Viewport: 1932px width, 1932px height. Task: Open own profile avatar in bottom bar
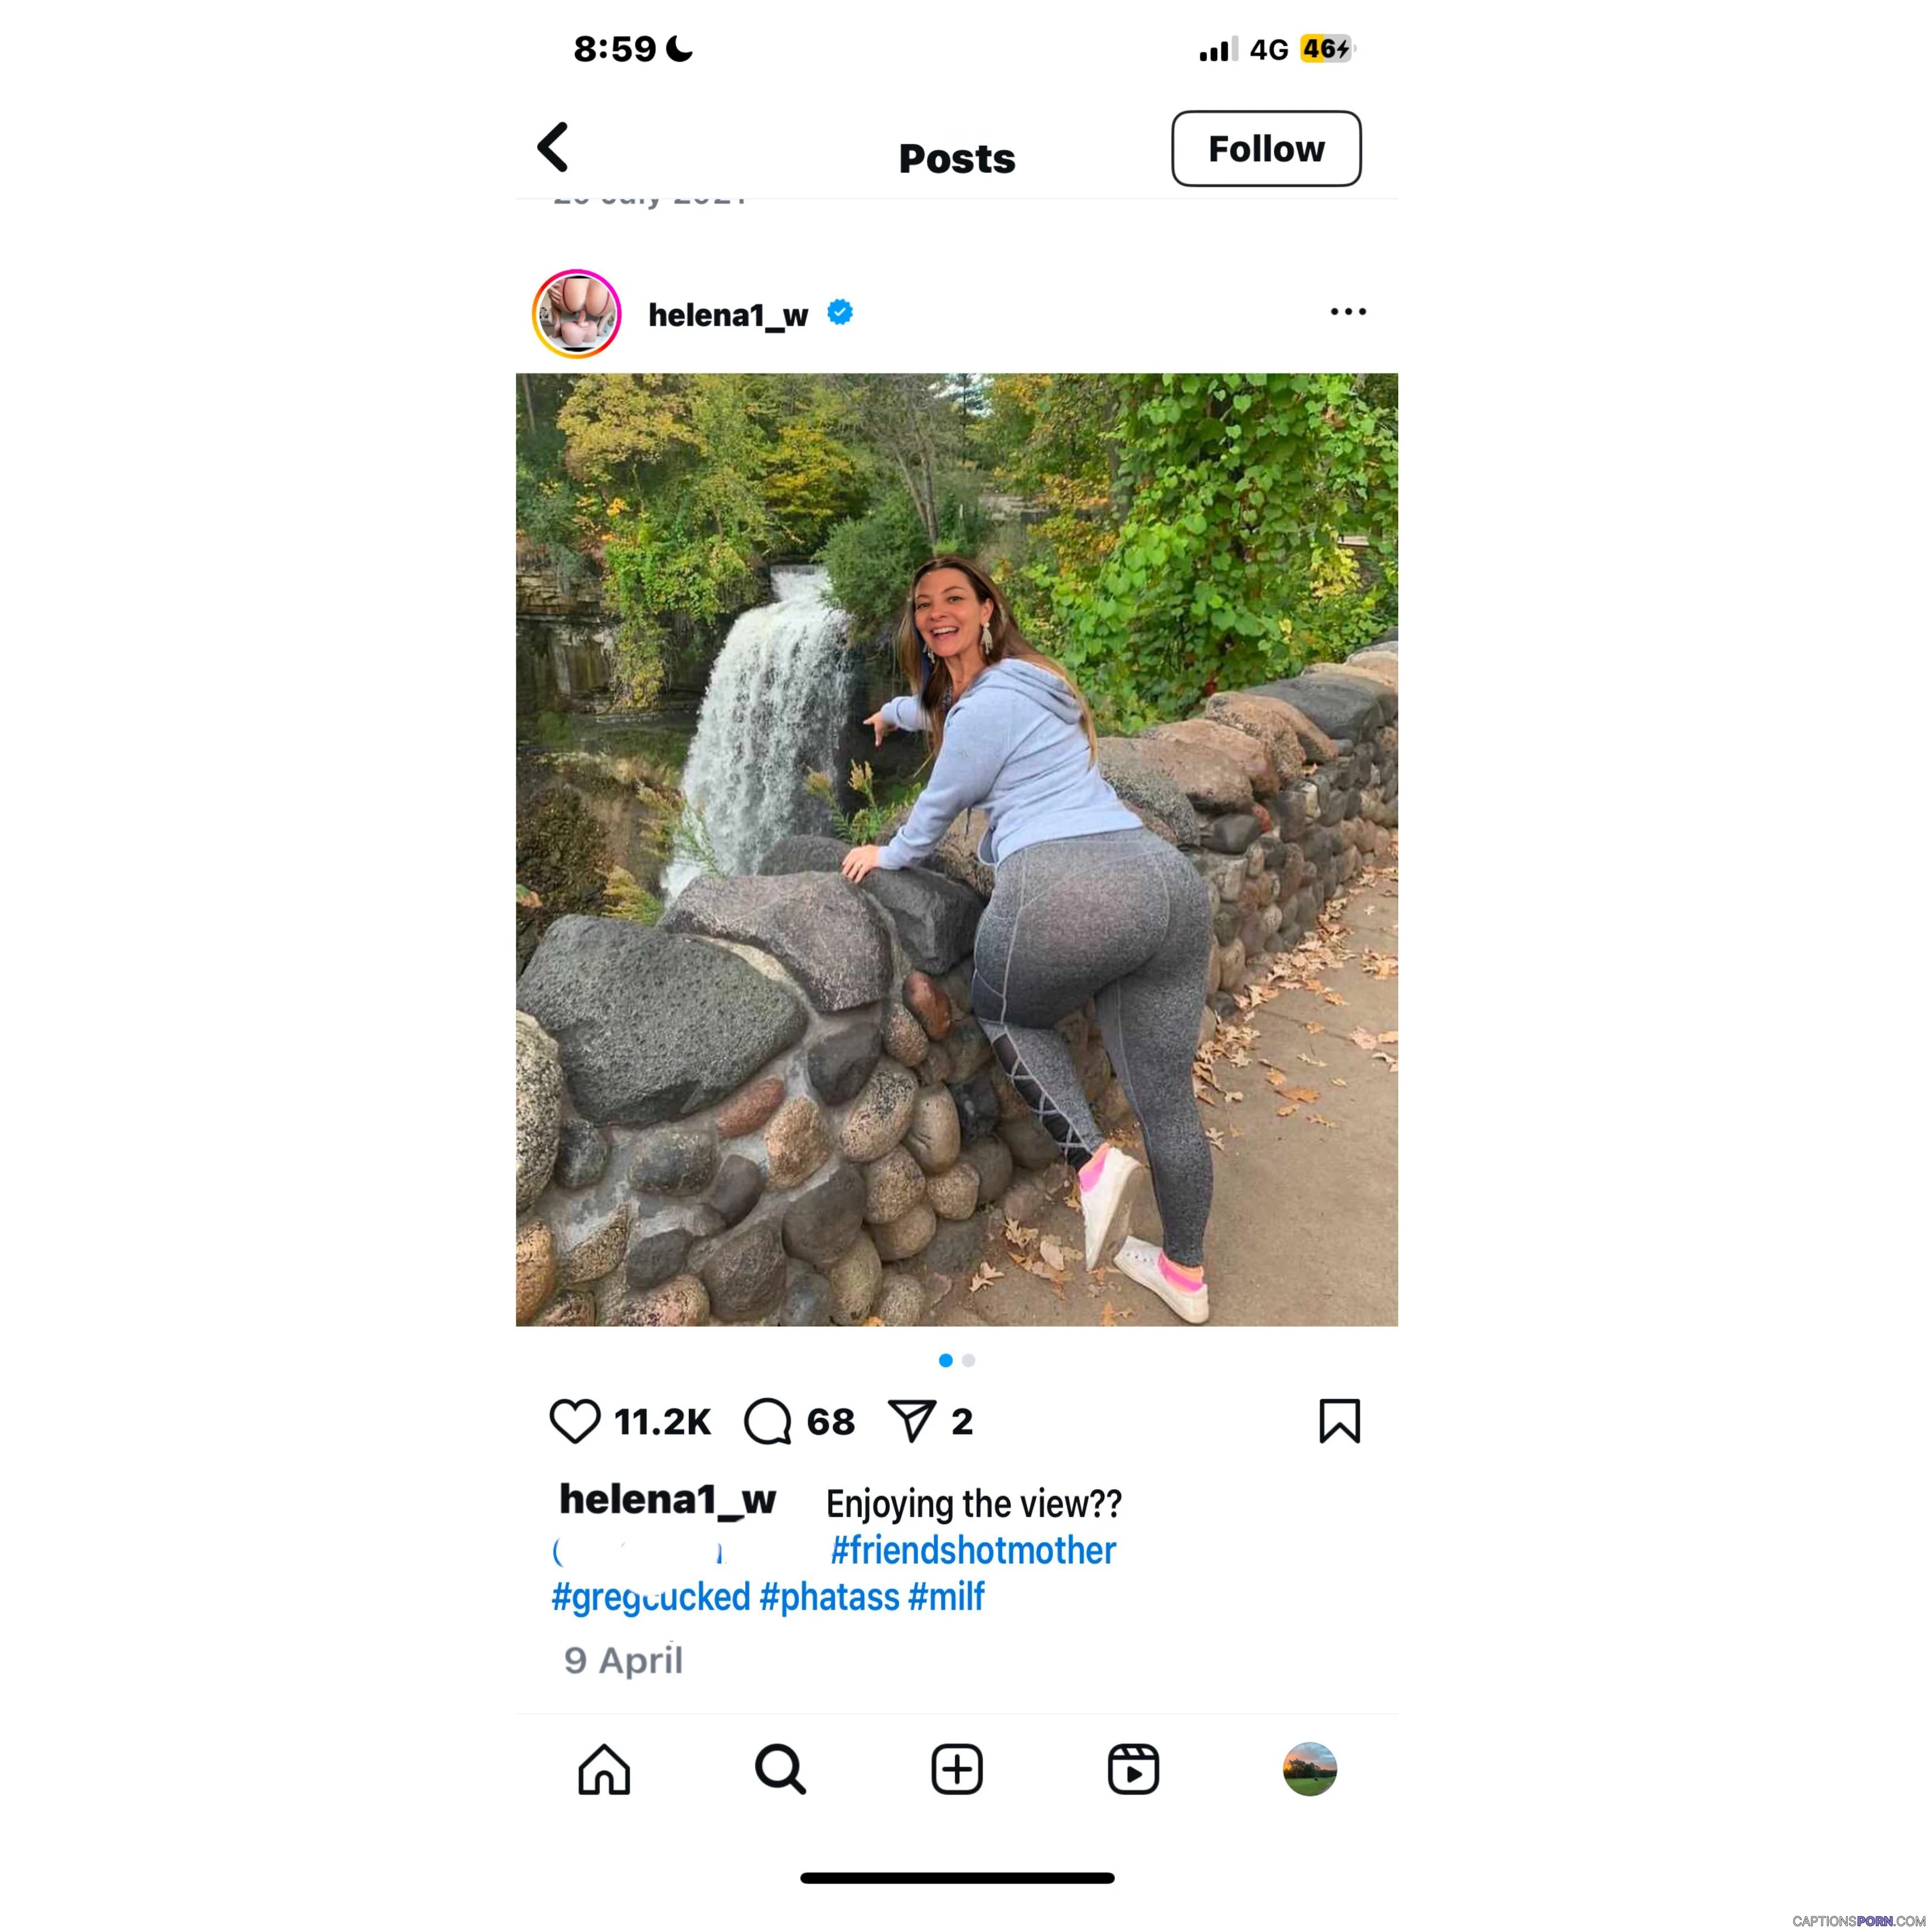pyautogui.click(x=1310, y=1769)
